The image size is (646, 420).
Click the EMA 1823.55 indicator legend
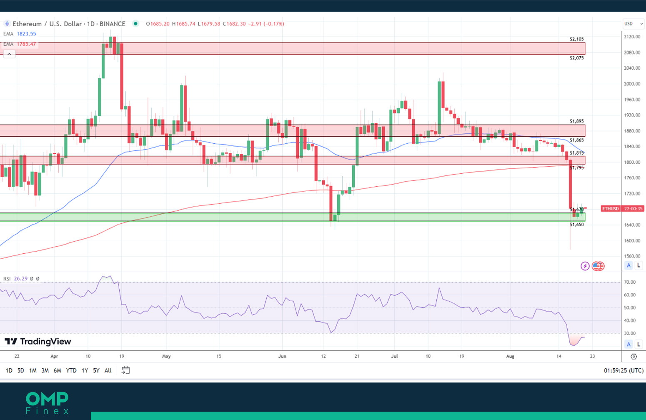(x=20, y=34)
